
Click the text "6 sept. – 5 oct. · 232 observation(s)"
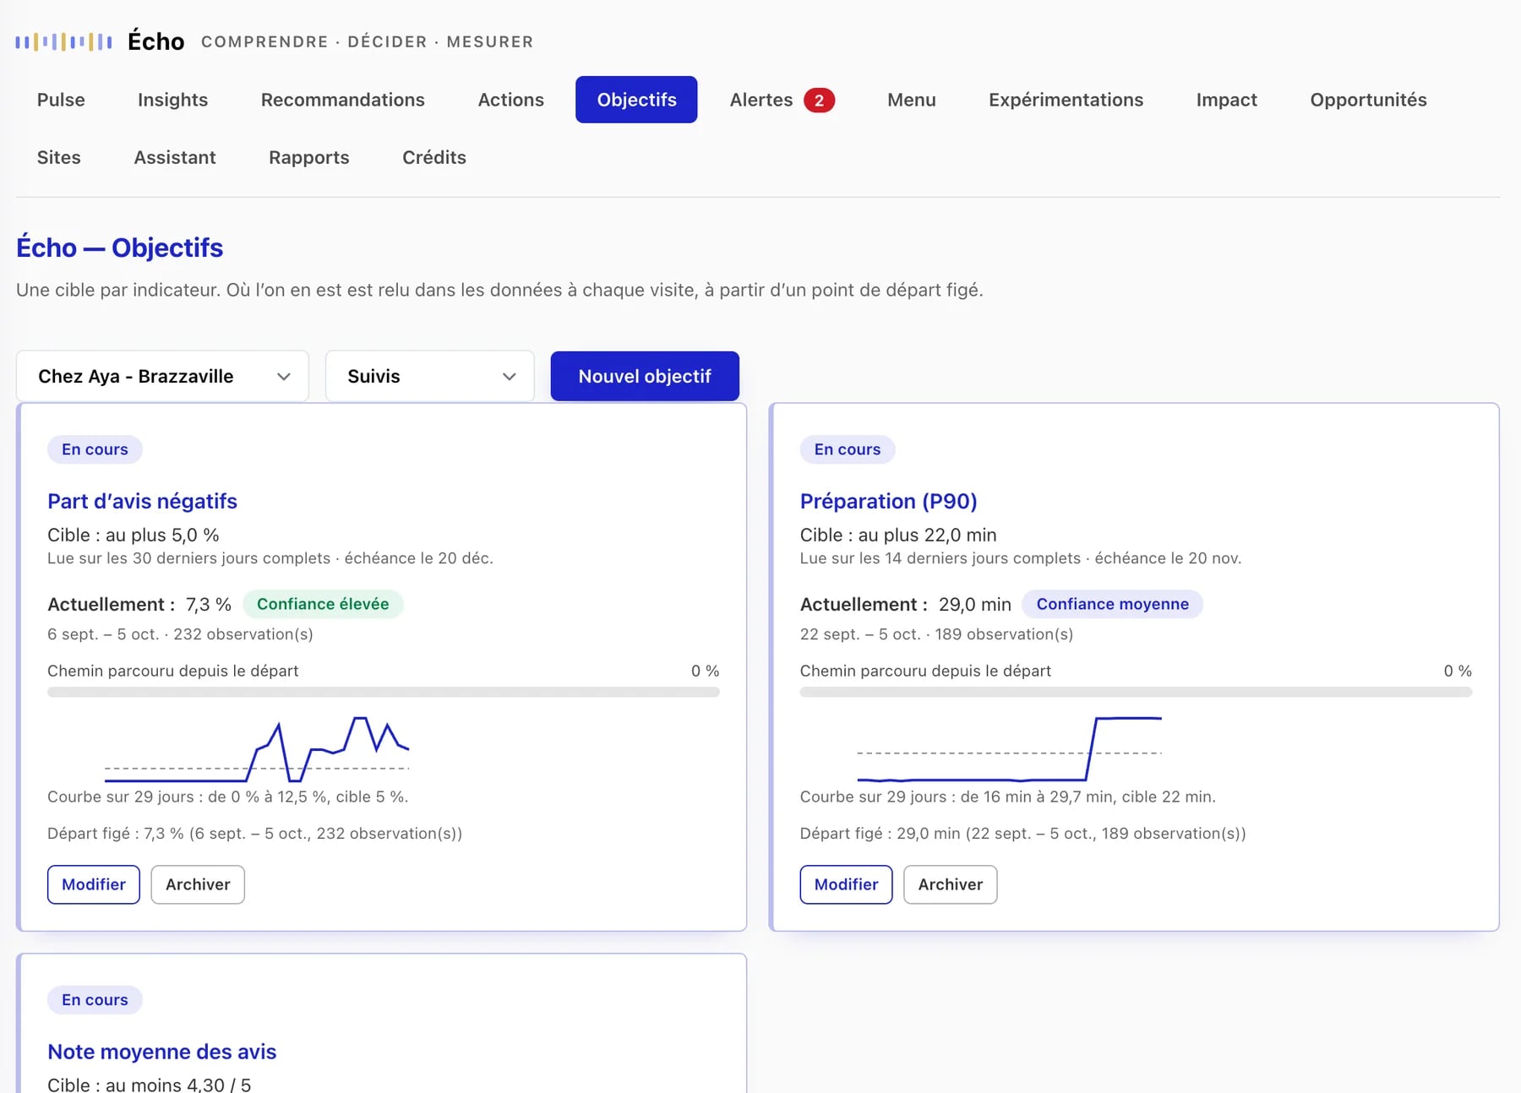point(180,634)
